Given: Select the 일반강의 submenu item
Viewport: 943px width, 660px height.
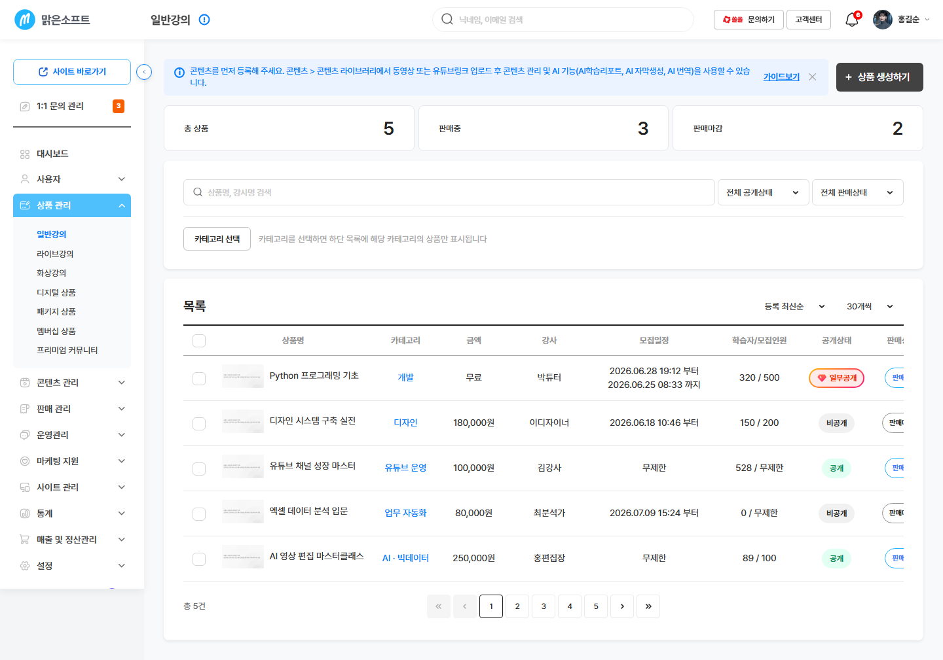Looking at the screenshot, I should 52,234.
